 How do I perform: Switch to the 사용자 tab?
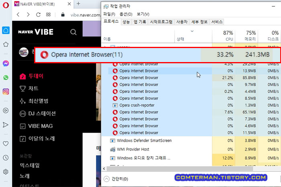point(182,22)
